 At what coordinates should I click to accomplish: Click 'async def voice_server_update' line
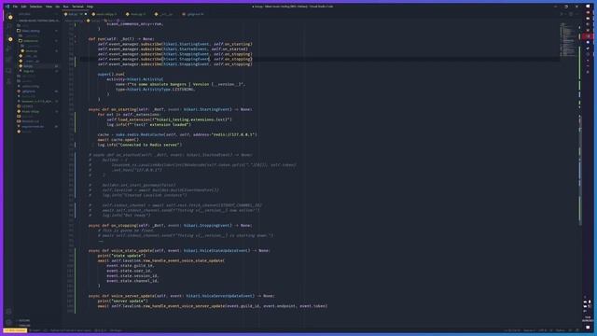(181, 296)
